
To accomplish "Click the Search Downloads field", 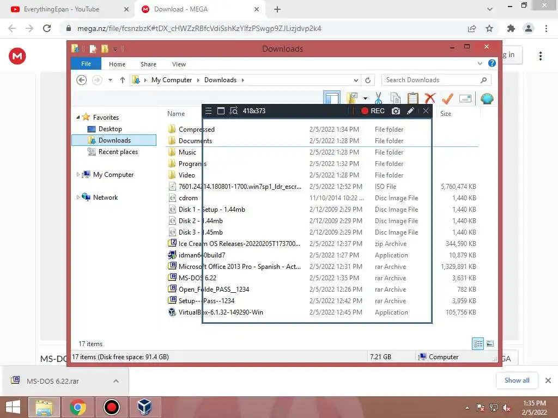I will 436,80.
